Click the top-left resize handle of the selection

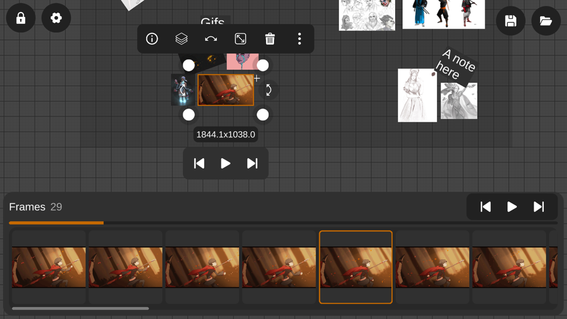click(189, 65)
